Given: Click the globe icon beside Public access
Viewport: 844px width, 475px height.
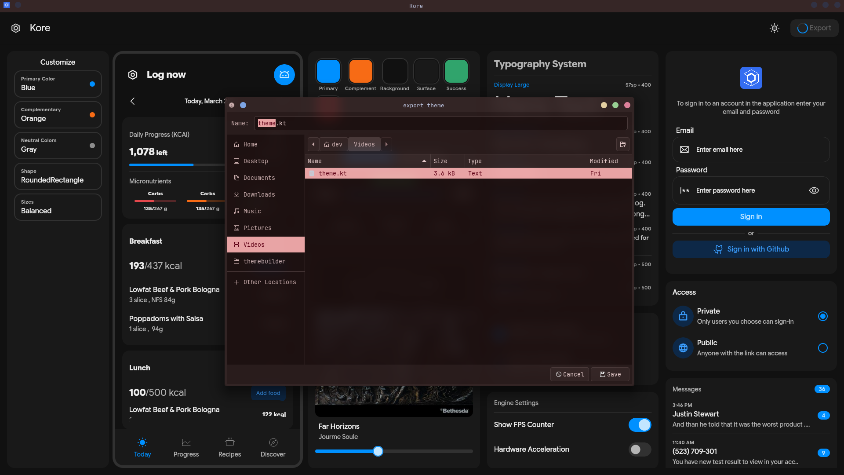Looking at the screenshot, I should tap(683, 348).
